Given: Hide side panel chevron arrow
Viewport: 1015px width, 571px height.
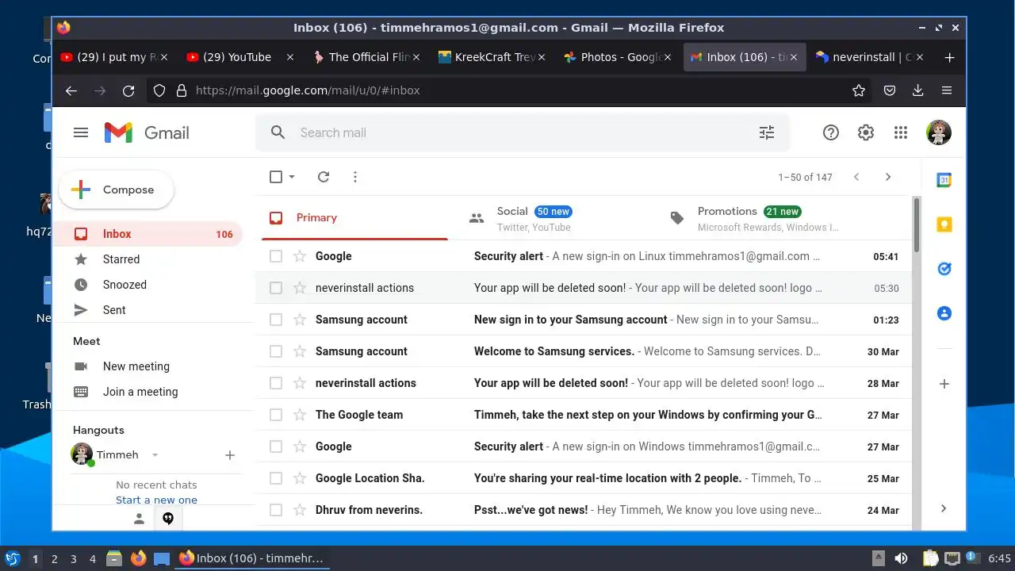Looking at the screenshot, I should coord(944,508).
